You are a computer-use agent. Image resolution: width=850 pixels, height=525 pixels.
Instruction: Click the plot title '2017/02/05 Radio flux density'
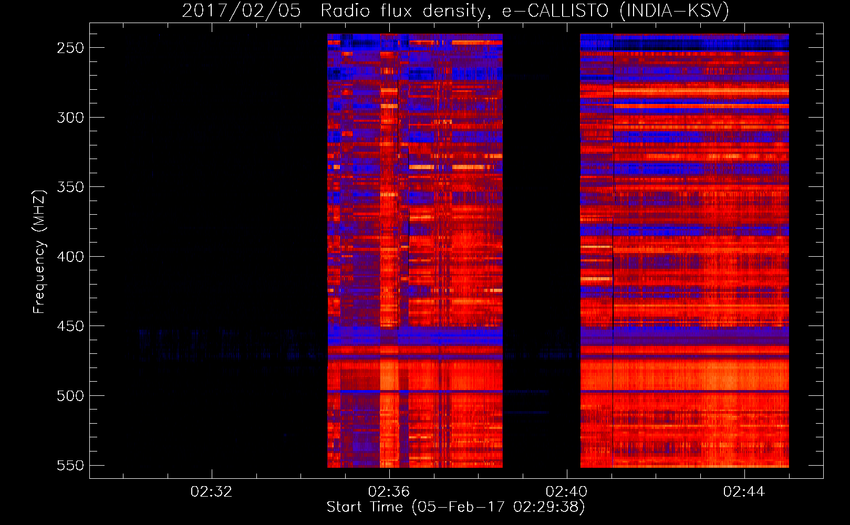click(336, 10)
